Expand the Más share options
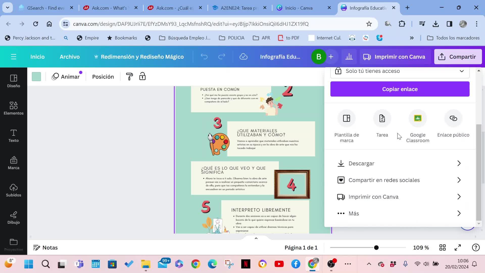 coord(400,214)
